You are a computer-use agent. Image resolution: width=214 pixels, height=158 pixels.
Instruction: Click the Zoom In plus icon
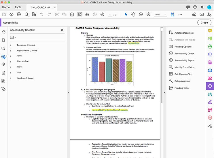148,14
